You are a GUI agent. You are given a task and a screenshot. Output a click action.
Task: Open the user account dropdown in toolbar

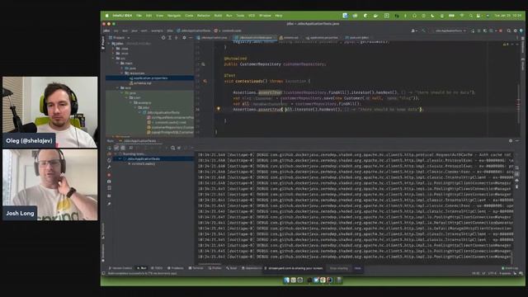pyautogui.click(x=414, y=31)
